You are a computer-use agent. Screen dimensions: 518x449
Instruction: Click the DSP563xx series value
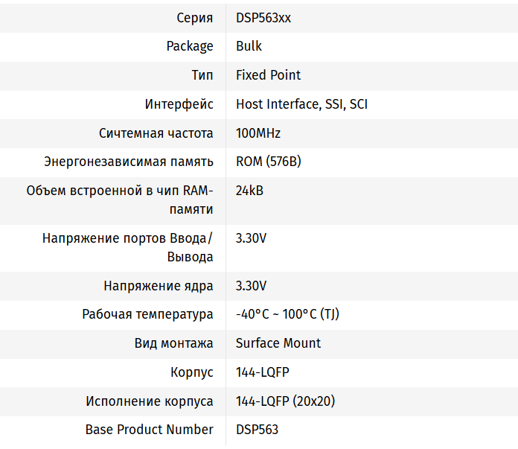click(263, 18)
